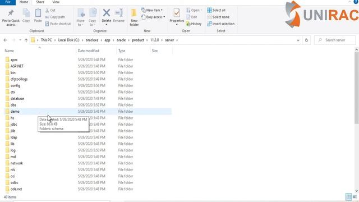Open the Easy access dropdown

coord(153,17)
